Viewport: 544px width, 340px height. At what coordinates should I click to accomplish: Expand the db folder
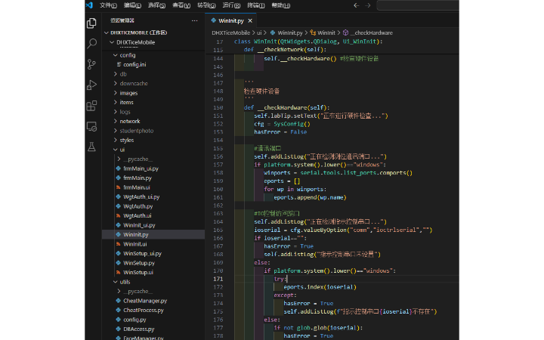coord(153,74)
